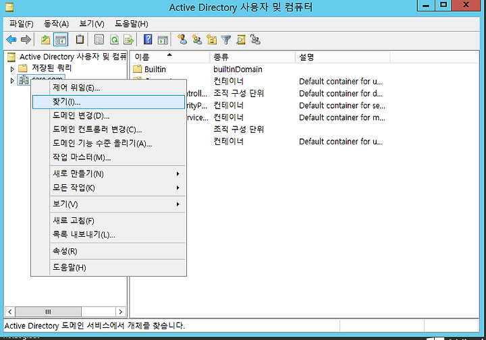Click the Find objects magnifier icon
Screen dimensions: 486x340
point(240,40)
